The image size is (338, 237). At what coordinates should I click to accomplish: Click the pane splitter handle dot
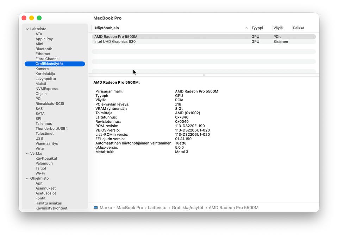click(x=204, y=75)
